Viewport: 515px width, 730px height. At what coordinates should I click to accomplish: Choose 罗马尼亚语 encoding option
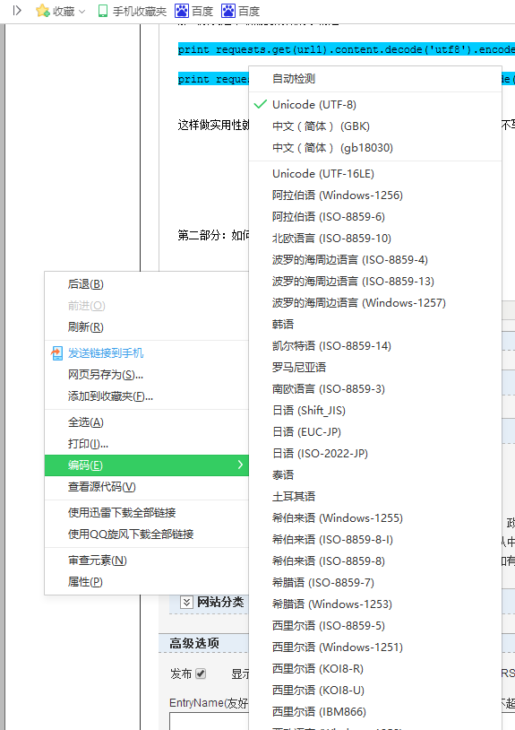[x=375, y=368]
